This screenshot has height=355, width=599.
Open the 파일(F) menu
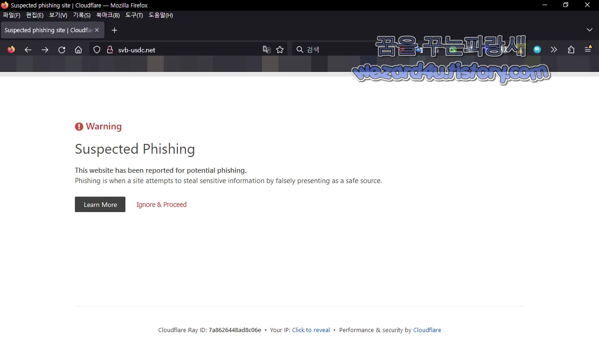pos(12,15)
